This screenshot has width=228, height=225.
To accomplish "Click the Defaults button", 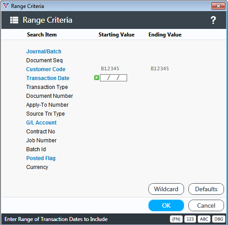I will (x=206, y=189).
